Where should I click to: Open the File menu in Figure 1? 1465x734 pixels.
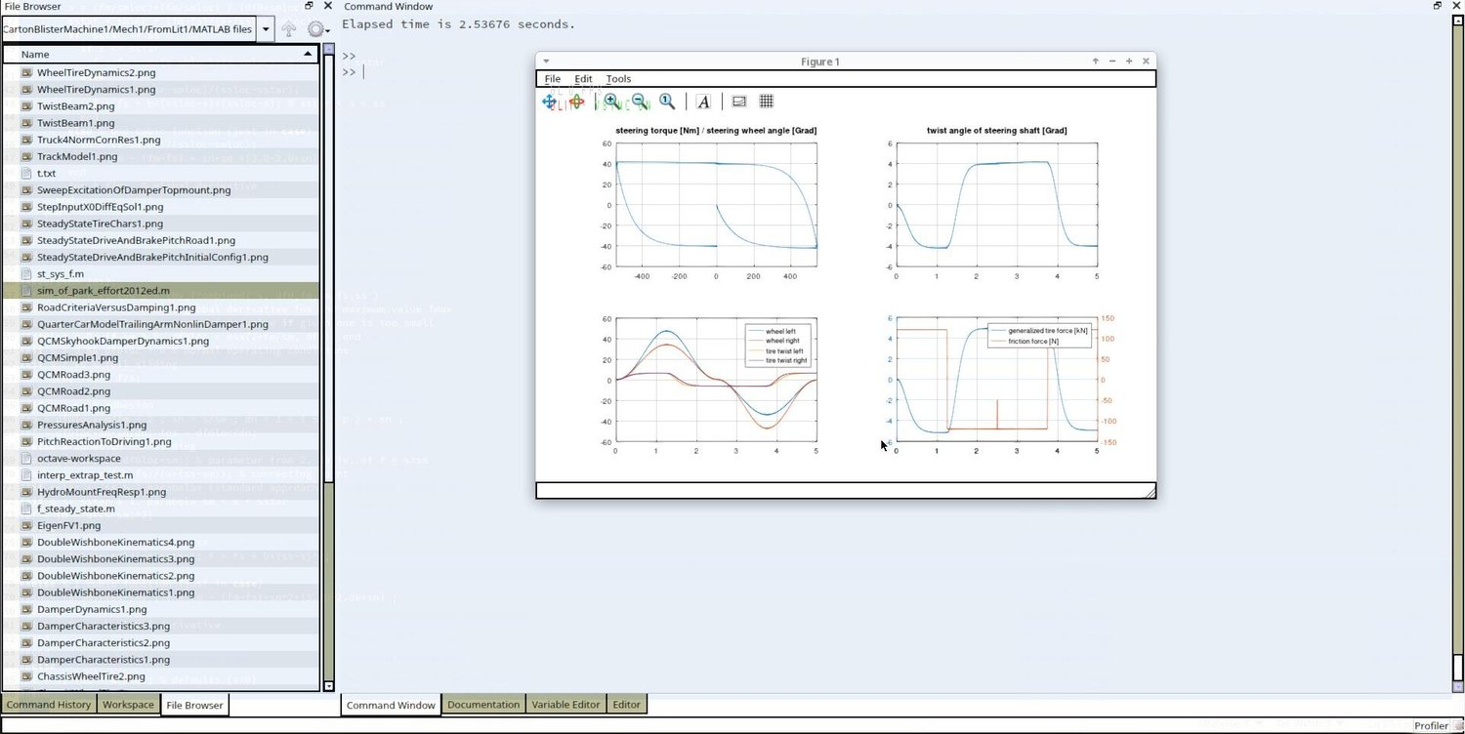pyautogui.click(x=553, y=79)
